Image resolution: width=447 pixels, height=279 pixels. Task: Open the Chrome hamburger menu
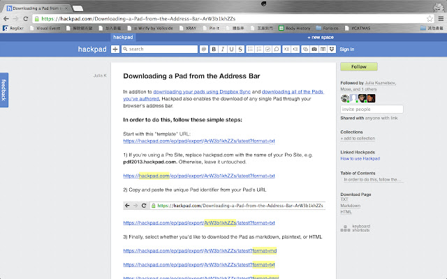click(441, 19)
